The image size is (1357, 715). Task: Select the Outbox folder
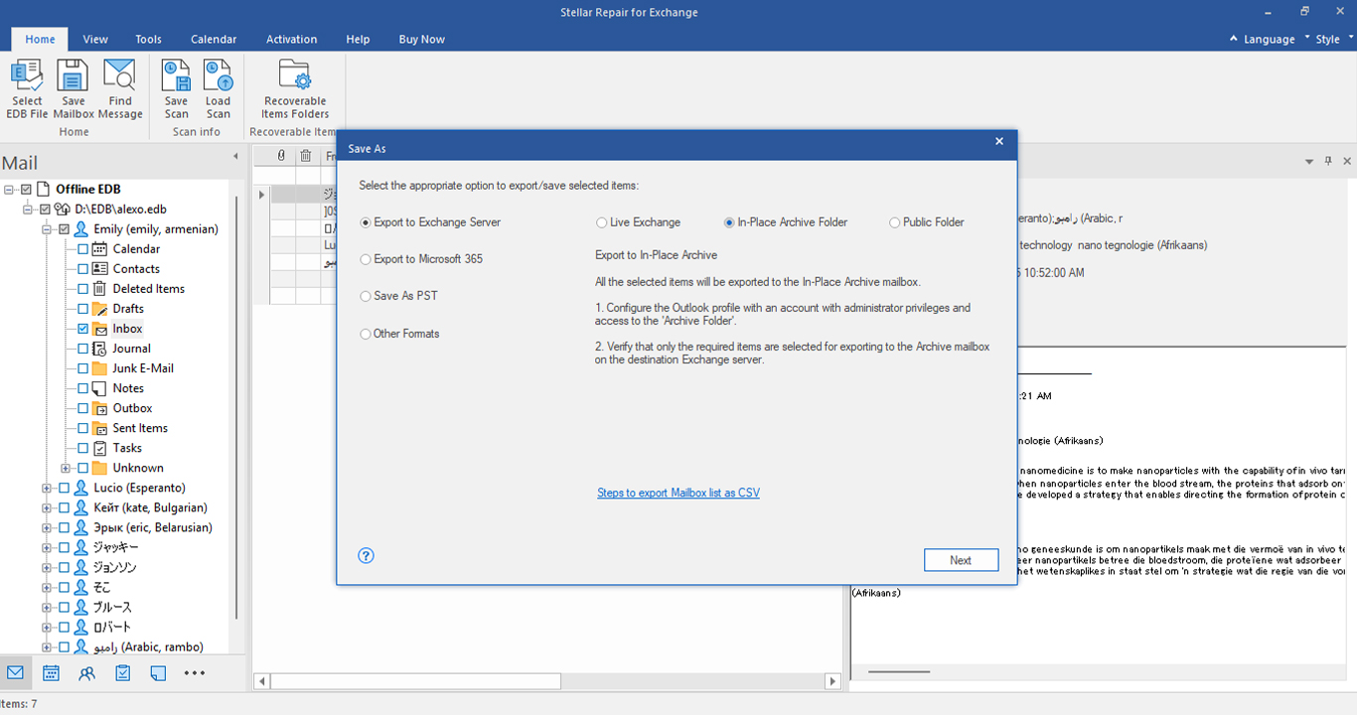click(132, 408)
